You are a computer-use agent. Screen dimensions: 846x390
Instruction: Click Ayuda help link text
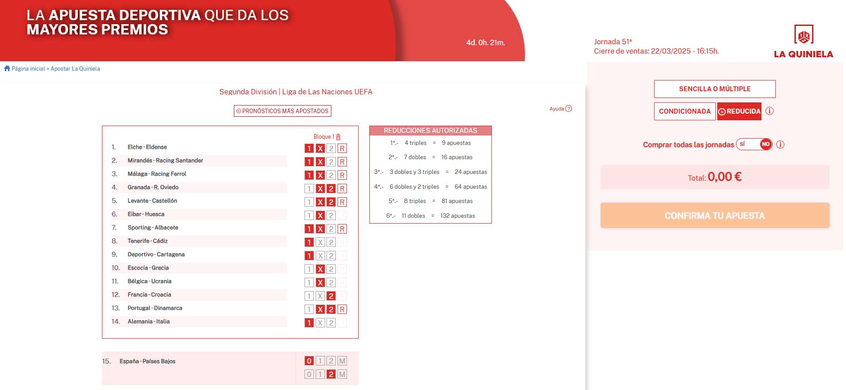click(x=557, y=109)
